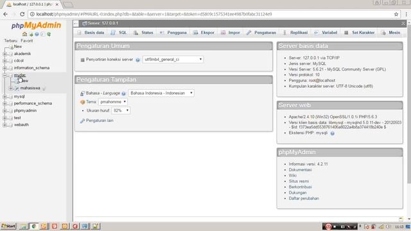Viewport: 411px width, 231px height.
Task: Expand the webauth database
Action: (x=4, y=125)
